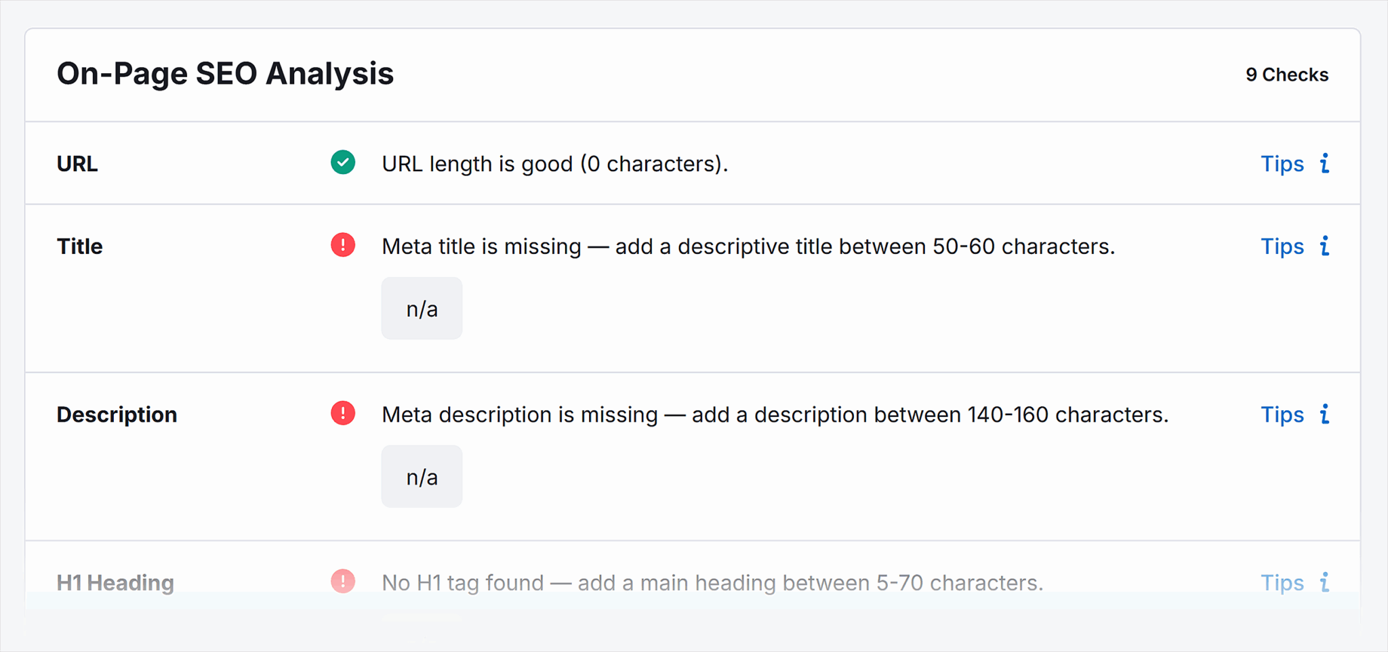Click the 9 Checks counter

1286,74
